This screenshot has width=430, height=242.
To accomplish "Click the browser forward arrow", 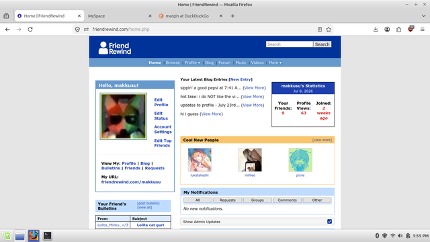I will click(19, 30).
